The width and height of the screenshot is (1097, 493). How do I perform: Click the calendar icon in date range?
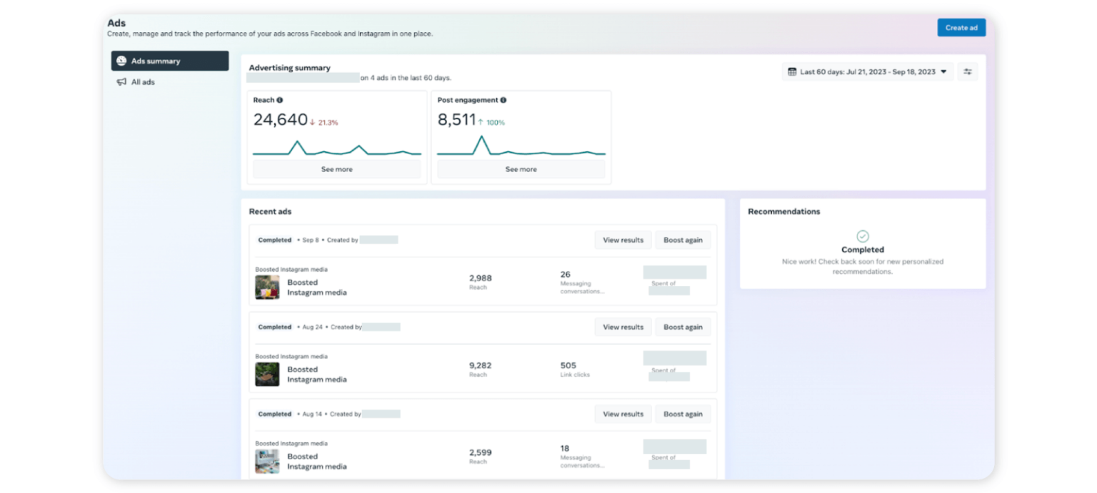click(792, 72)
